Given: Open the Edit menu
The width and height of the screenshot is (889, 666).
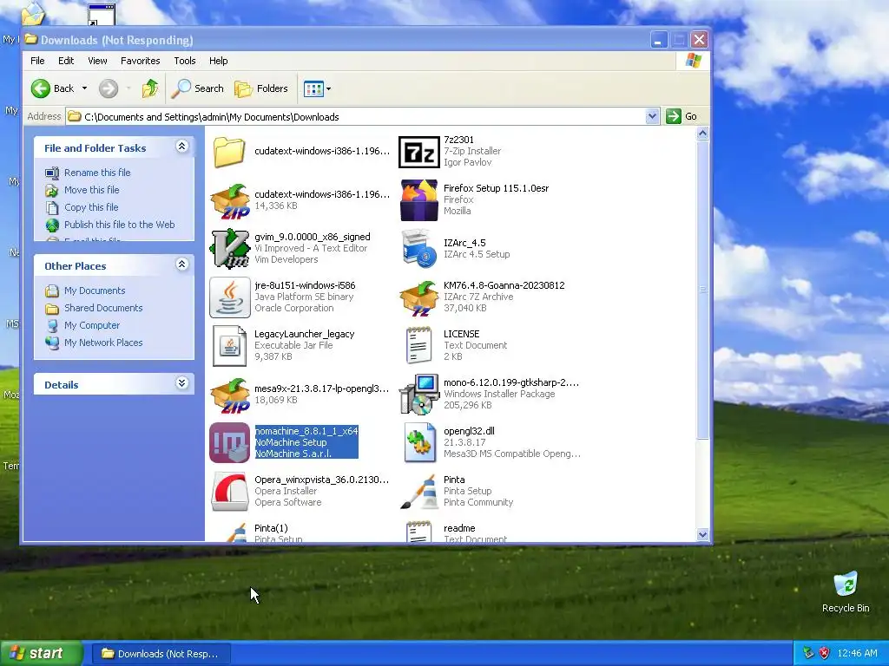Looking at the screenshot, I should tap(66, 61).
